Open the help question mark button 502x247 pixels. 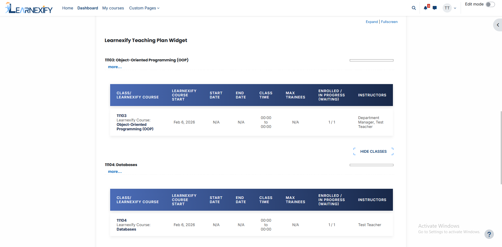point(489,234)
